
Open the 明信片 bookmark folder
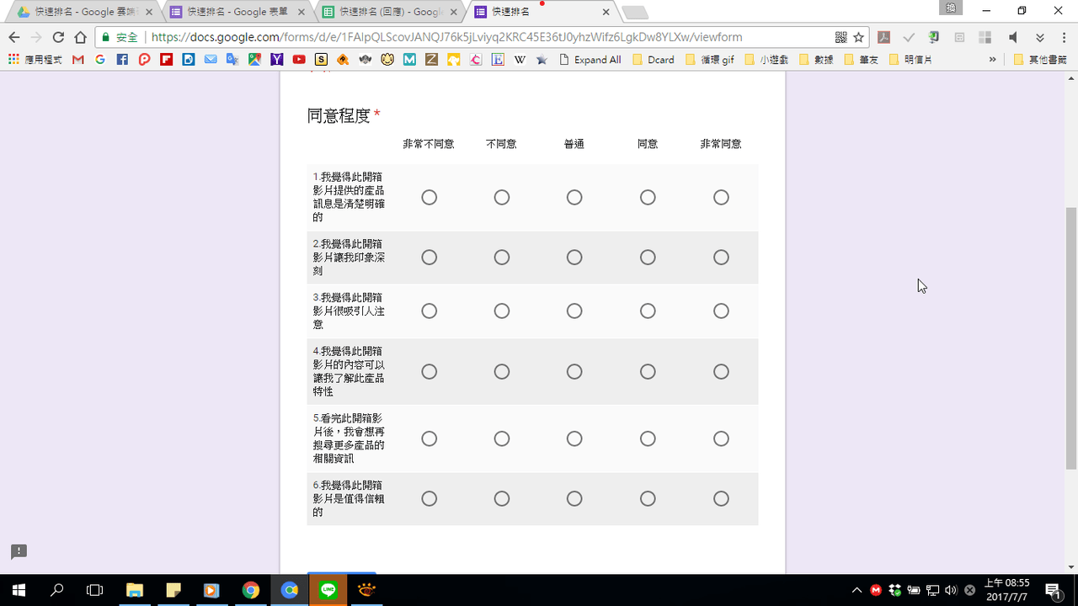[x=911, y=60]
